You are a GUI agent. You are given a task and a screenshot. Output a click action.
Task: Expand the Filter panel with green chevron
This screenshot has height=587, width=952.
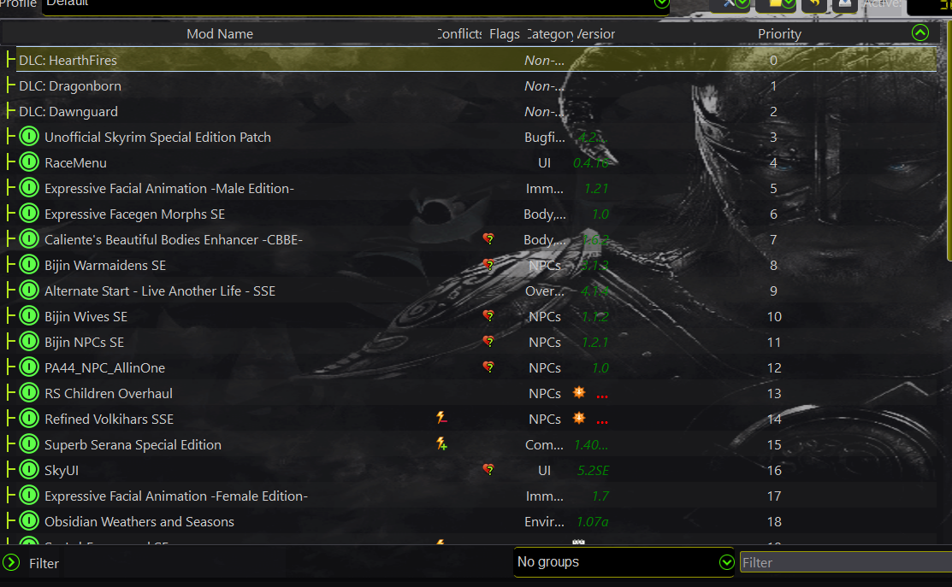[11, 563]
